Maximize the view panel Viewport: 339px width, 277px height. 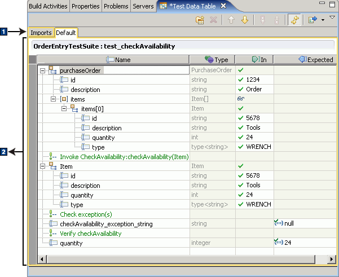tap(332, 4)
